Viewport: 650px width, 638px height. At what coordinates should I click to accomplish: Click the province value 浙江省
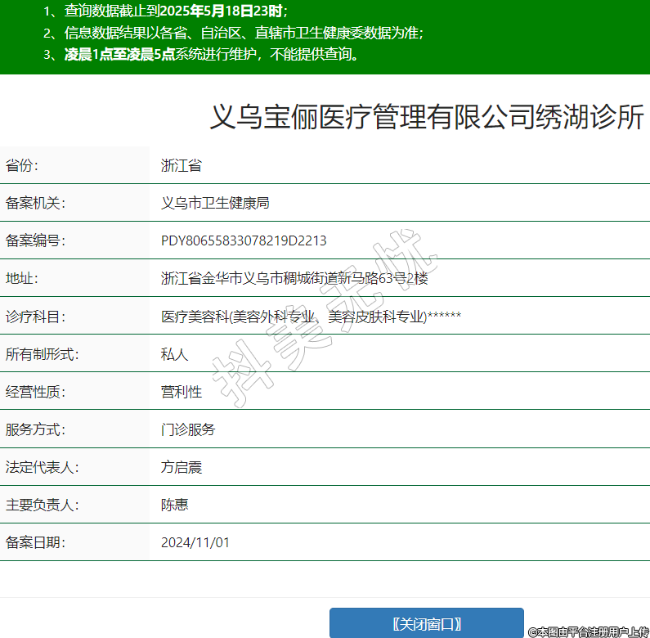pos(181,165)
